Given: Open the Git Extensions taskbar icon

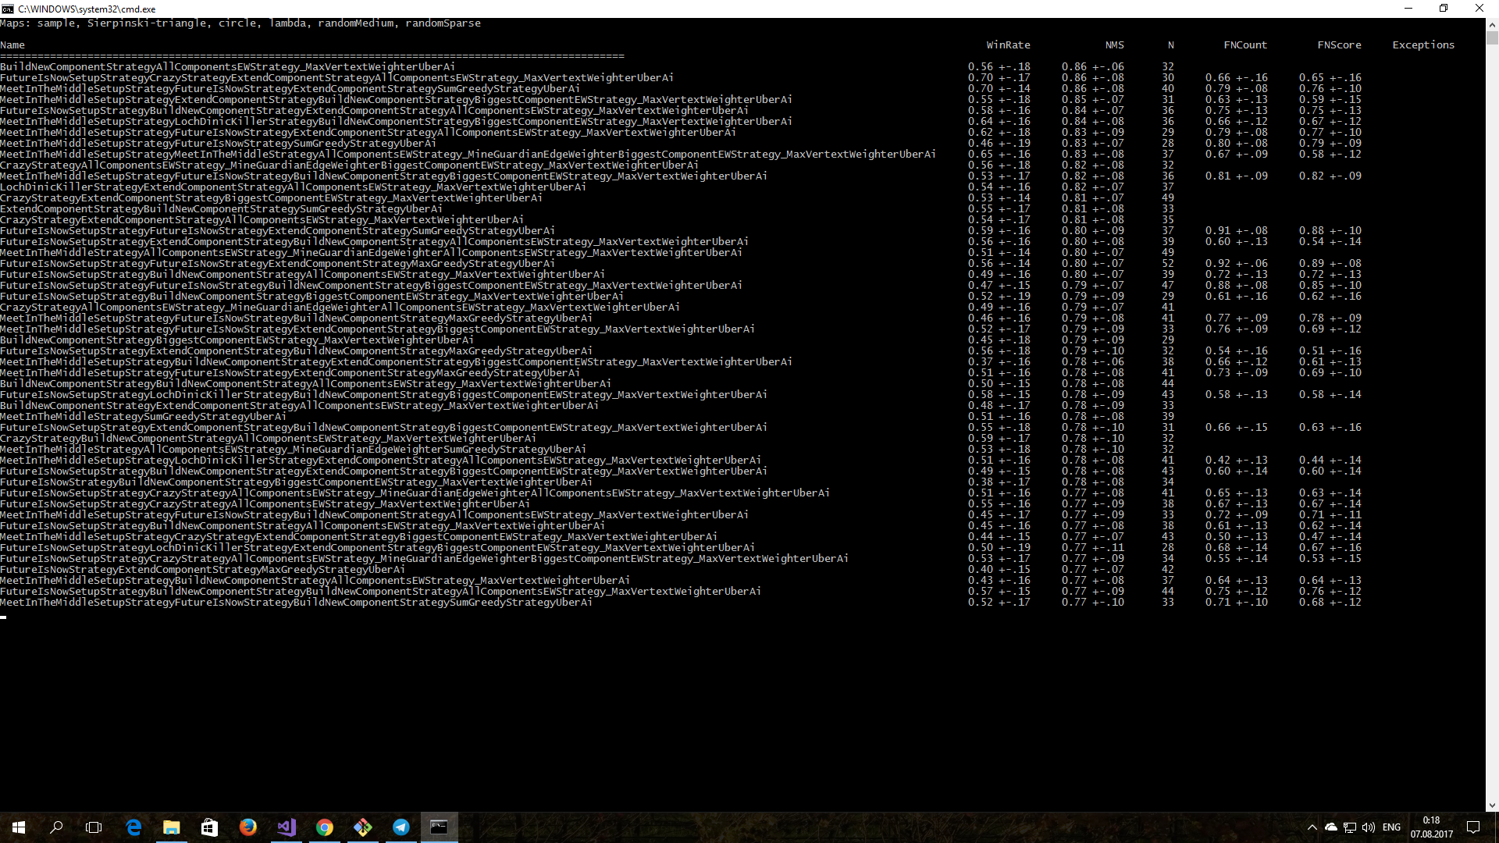Looking at the screenshot, I should (x=362, y=827).
